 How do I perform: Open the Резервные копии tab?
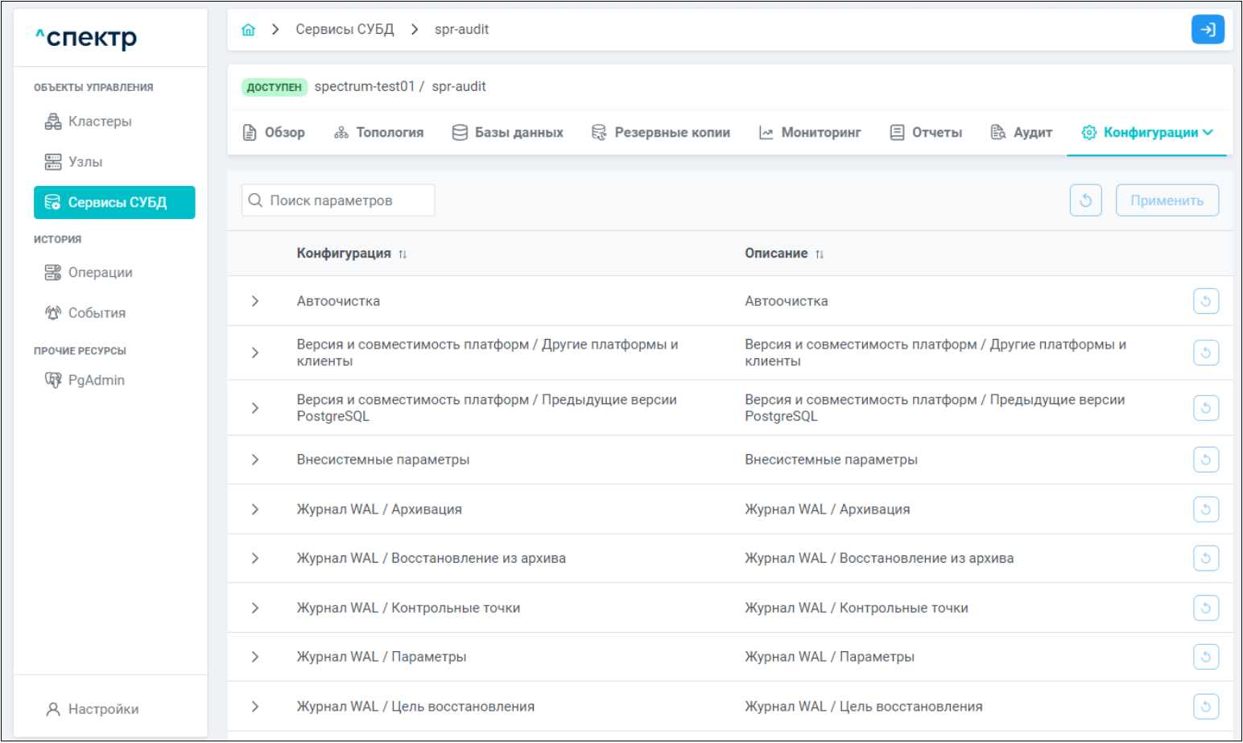[x=661, y=133]
